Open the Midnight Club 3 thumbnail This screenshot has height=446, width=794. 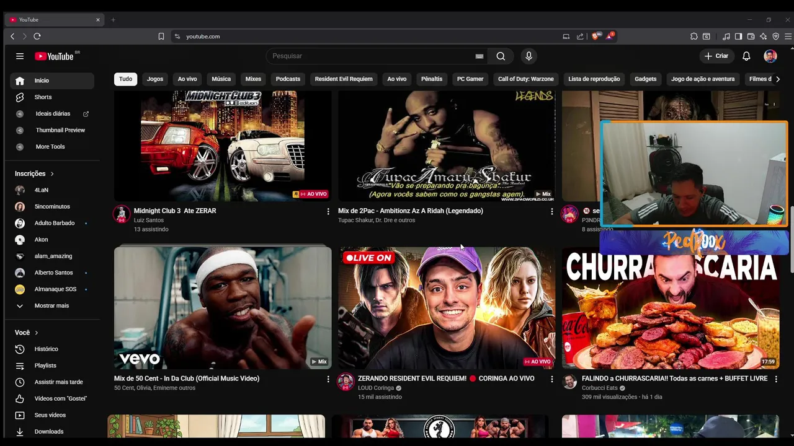click(223, 146)
